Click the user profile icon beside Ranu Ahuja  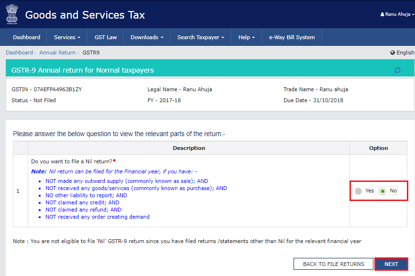click(382, 14)
